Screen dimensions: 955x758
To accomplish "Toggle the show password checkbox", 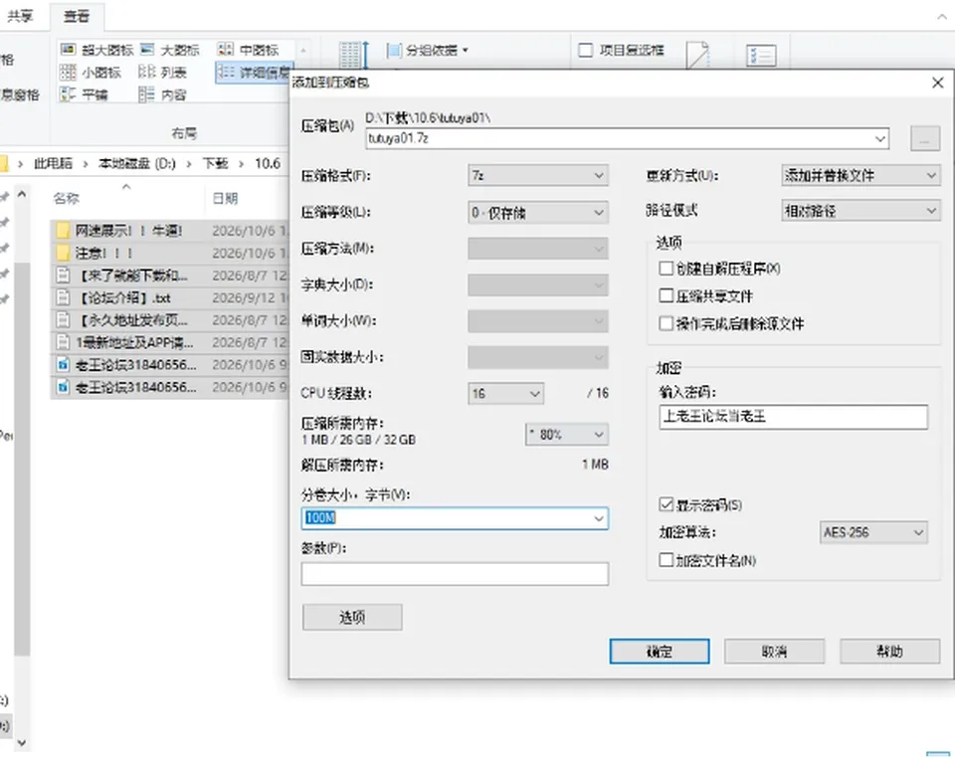I will [x=667, y=504].
